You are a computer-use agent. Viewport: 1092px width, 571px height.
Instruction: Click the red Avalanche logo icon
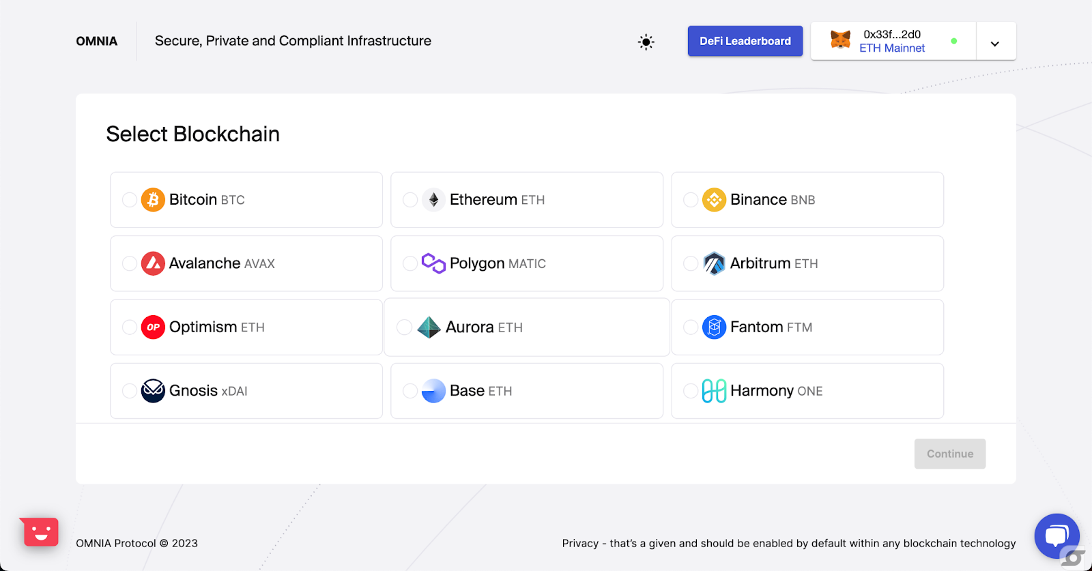tap(153, 263)
